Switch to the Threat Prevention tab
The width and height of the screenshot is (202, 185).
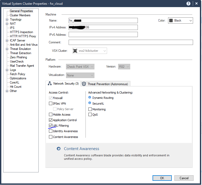[105, 84]
